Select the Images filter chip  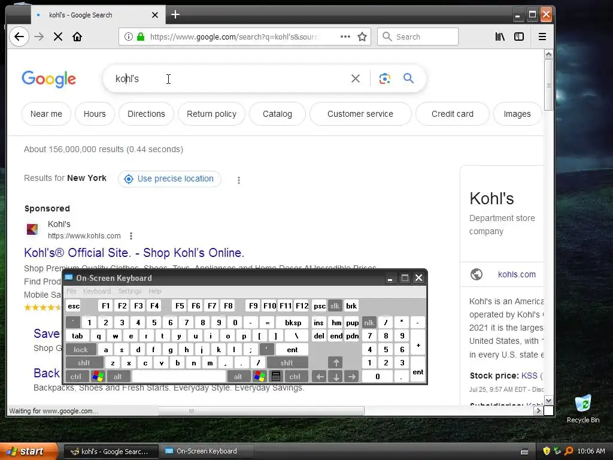pyautogui.click(x=517, y=114)
